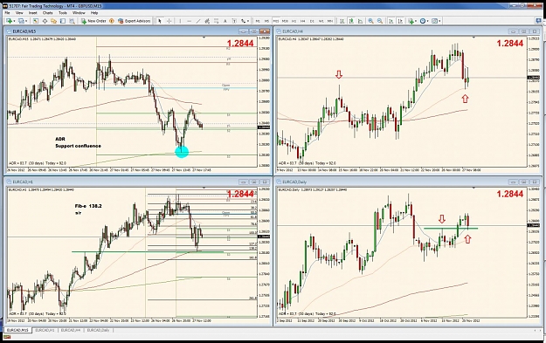Expand the Arrows dropdown arrow
546x343 pixels.
click(x=248, y=21)
